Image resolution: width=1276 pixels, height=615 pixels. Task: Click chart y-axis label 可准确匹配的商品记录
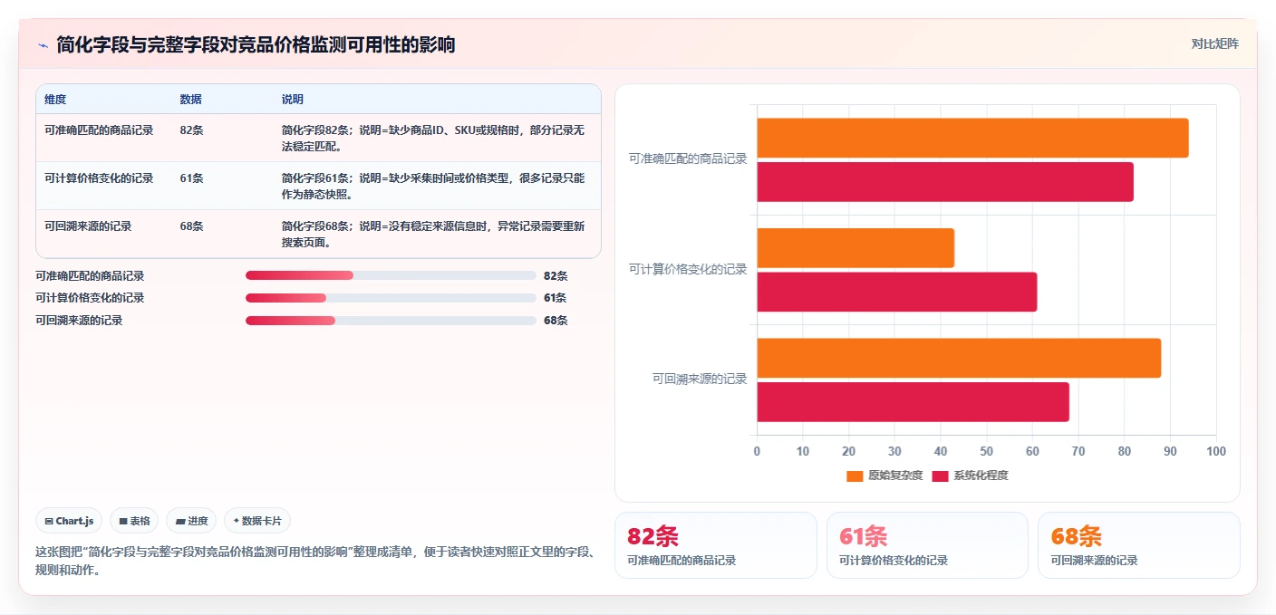pos(688,159)
